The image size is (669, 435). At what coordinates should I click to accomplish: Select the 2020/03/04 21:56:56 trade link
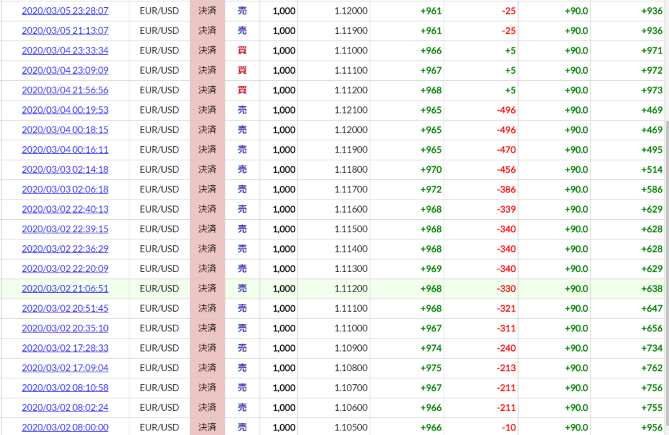65,90
